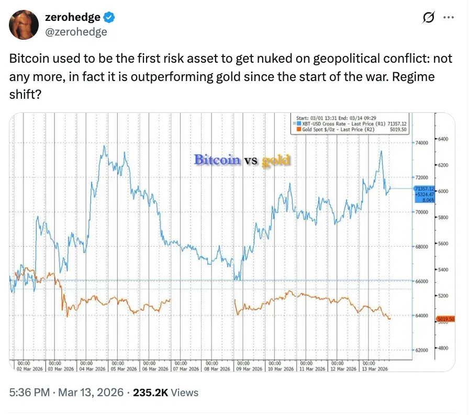Open the Grok slashed-circle icon
The height and width of the screenshot is (415, 469).
[428, 18]
